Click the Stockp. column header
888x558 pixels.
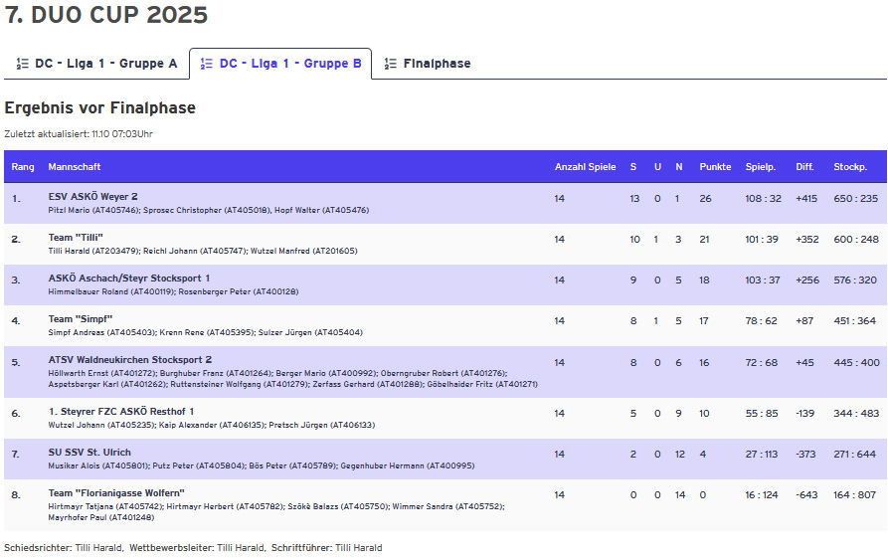pos(850,167)
